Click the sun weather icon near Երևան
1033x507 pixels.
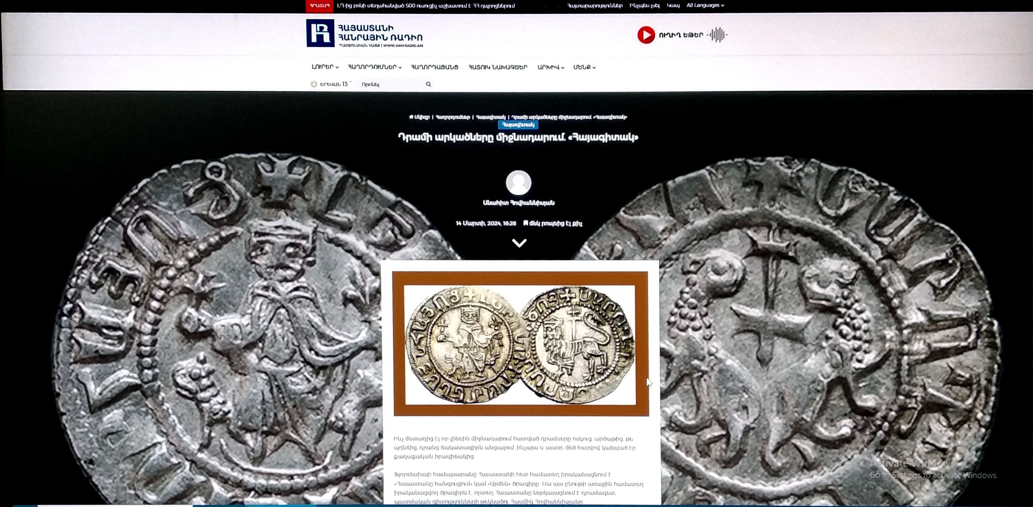click(x=313, y=84)
